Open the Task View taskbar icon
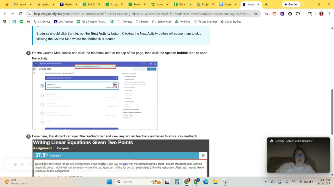334x187 pixels. coord(167,182)
